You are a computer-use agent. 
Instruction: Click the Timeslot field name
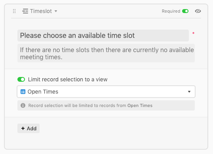41,11
